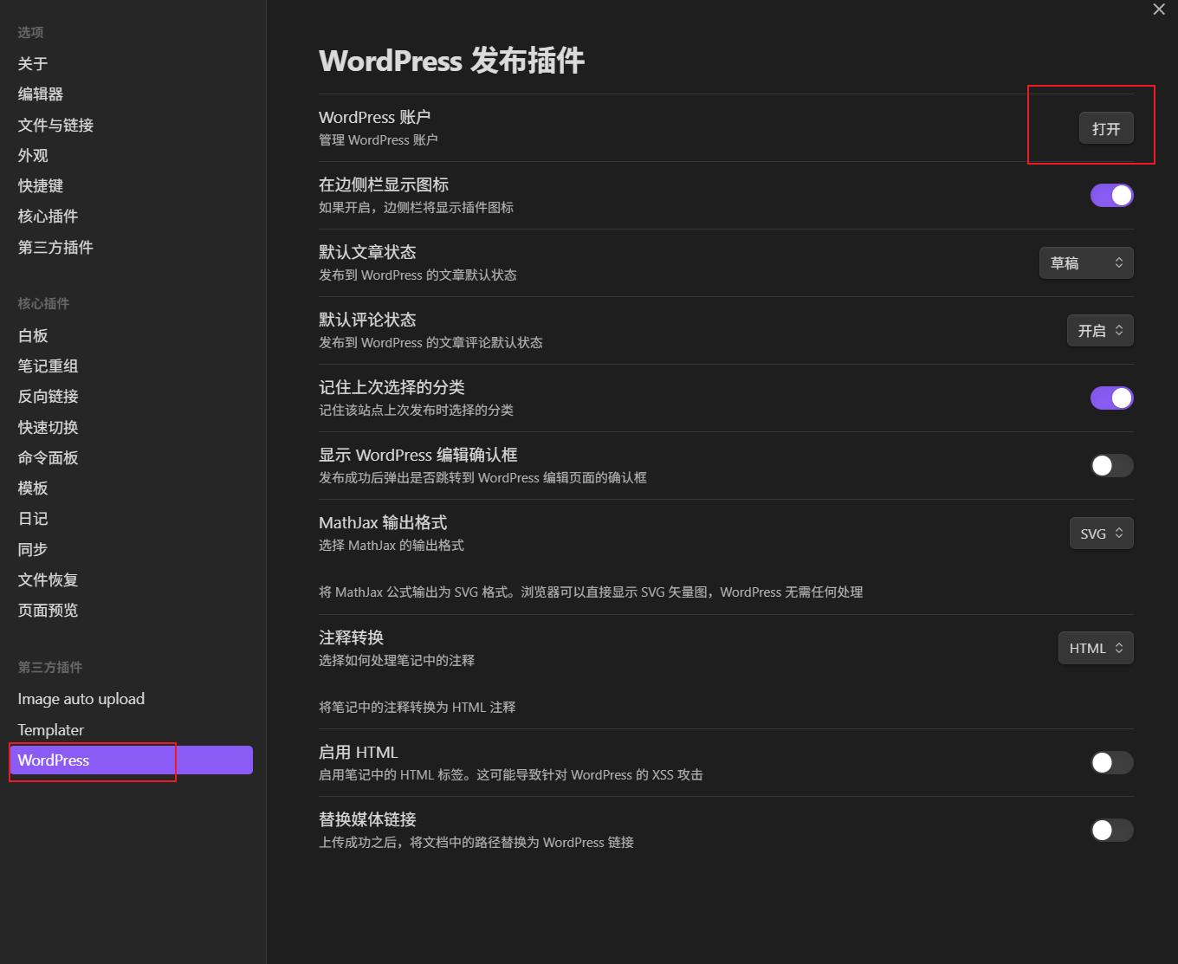
Task: Select 命令面板 core plugin settings
Action: point(131,458)
